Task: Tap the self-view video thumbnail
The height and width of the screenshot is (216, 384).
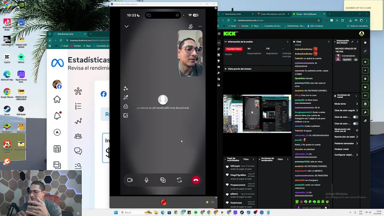Action: (190, 53)
